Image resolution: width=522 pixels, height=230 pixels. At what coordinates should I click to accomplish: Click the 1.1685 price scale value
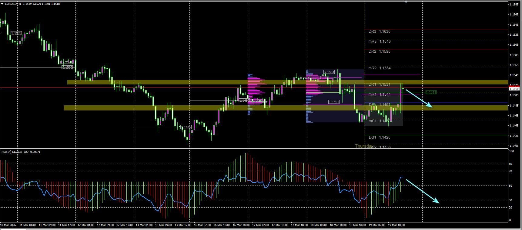[x=514, y=5]
